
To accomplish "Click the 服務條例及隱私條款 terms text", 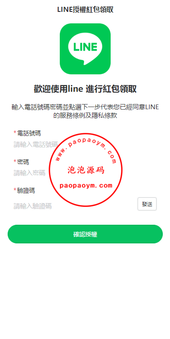I will [x=89, y=116].
